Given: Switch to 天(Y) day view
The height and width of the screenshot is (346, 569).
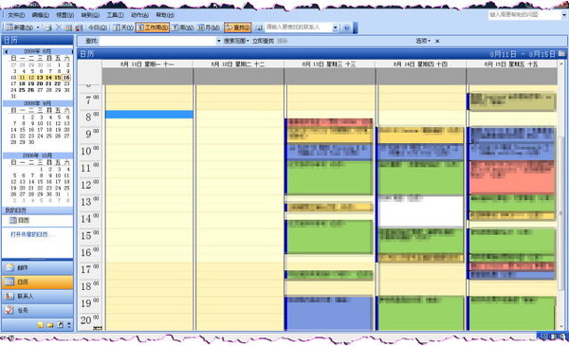Looking at the screenshot, I should (x=123, y=27).
